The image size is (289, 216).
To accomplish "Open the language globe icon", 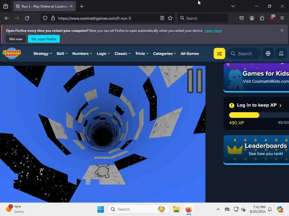I will tap(268, 53).
